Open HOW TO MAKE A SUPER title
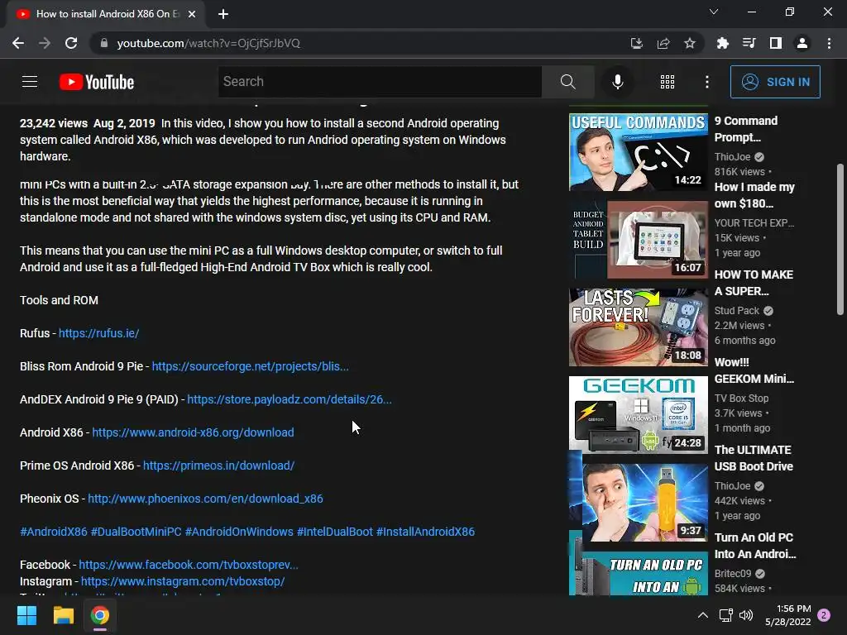 (754, 283)
